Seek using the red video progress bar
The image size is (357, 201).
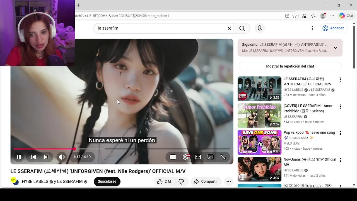point(122,149)
